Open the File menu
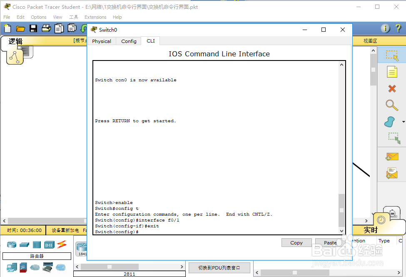Viewport: 406px width, 277px height. coord(7,17)
